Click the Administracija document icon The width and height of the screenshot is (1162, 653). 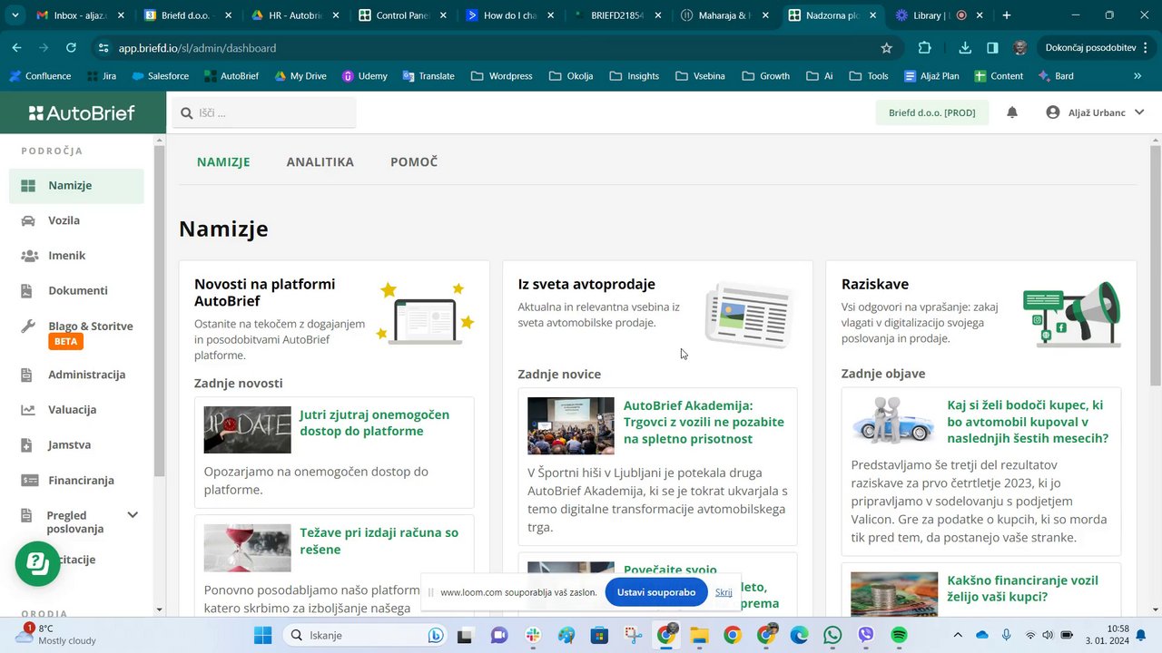28,375
